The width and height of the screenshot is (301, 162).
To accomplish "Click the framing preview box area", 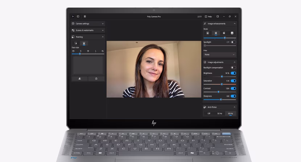I will click(x=88, y=65).
